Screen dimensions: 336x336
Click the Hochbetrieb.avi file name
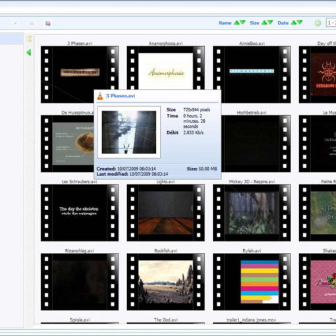(252, 113)
